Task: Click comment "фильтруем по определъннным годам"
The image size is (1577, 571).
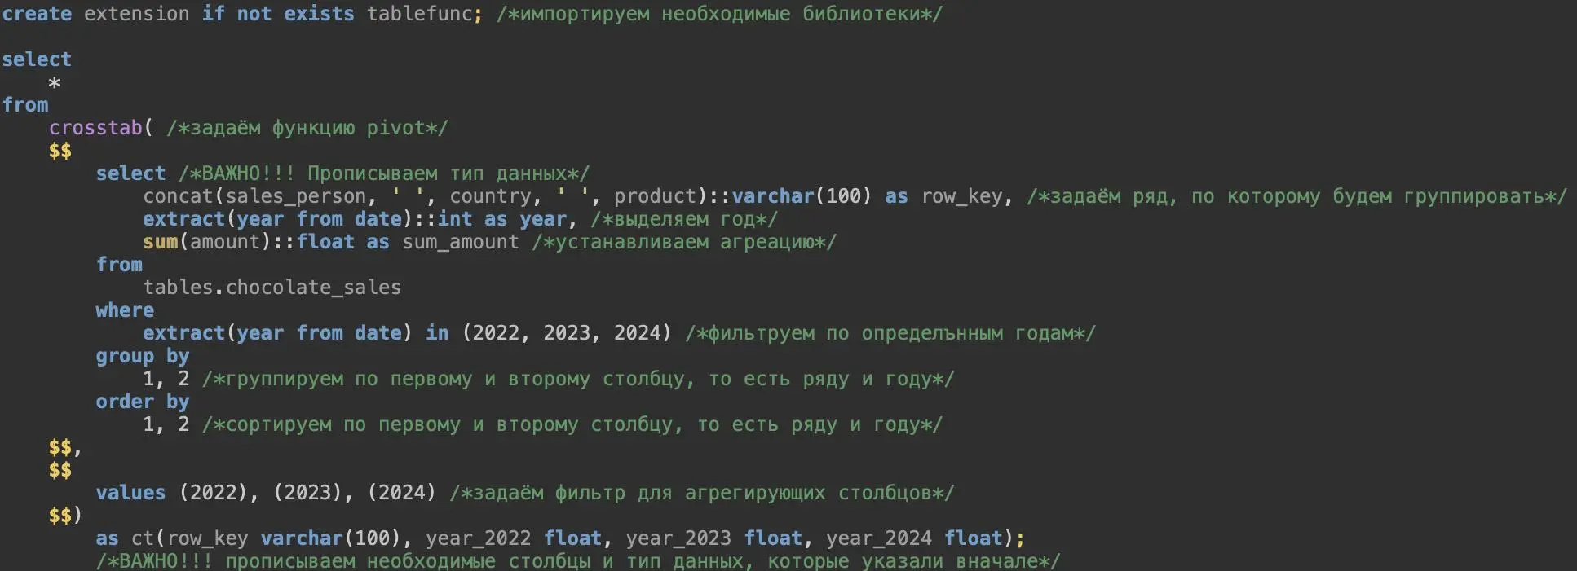Action: tap(890, 333)
